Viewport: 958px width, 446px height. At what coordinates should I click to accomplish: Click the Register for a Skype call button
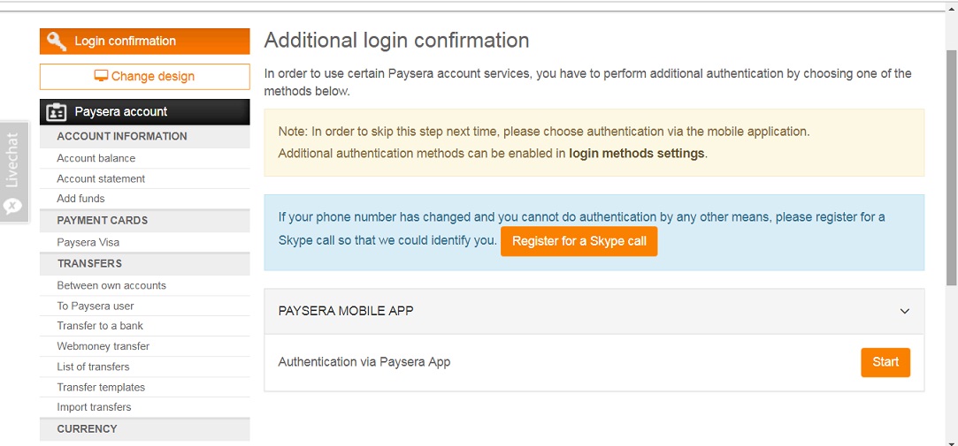[579, 242]
